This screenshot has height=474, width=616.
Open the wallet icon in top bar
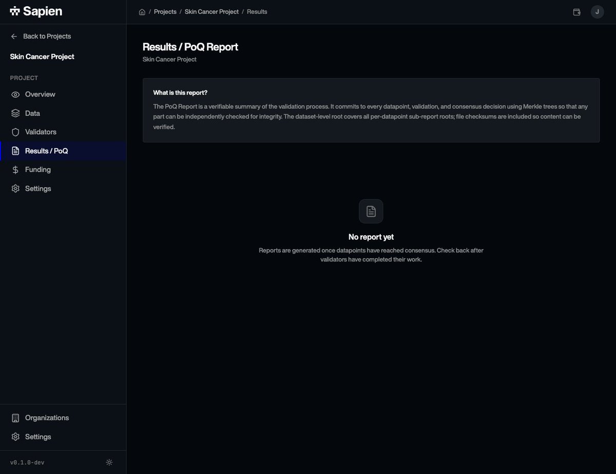click(577, 12)
